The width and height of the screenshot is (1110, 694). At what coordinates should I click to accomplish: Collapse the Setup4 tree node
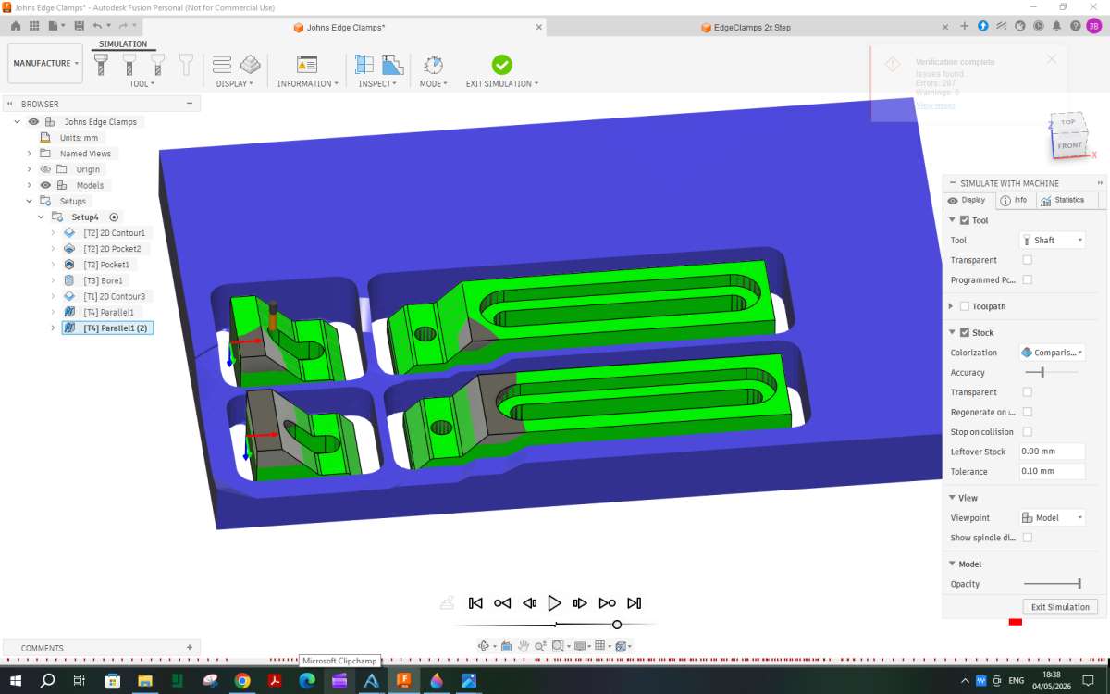tap(41, 217)
